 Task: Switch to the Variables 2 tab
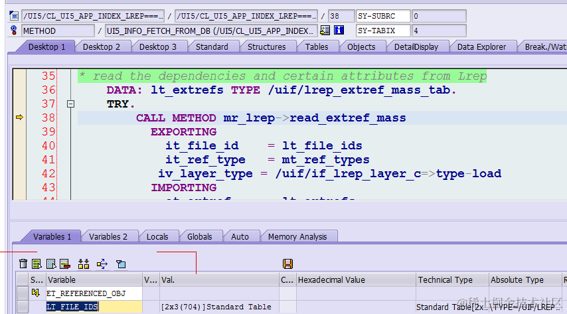coord(108,236)
